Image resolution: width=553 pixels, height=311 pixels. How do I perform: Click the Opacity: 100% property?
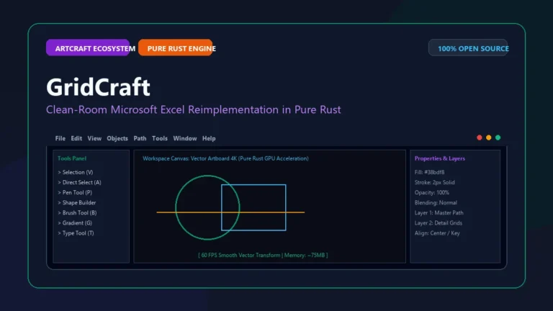432,192
